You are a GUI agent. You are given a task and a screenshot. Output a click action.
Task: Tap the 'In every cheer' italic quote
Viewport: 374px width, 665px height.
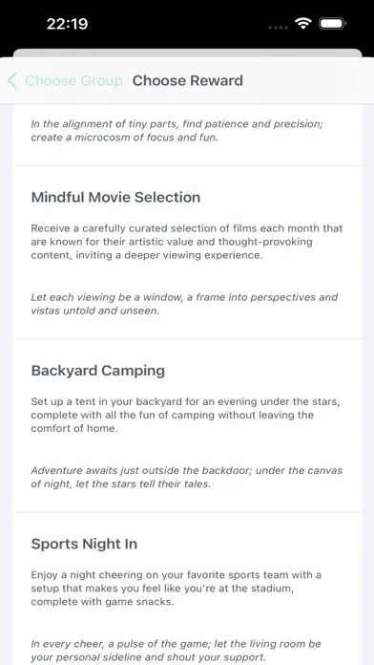click(176, 650)
